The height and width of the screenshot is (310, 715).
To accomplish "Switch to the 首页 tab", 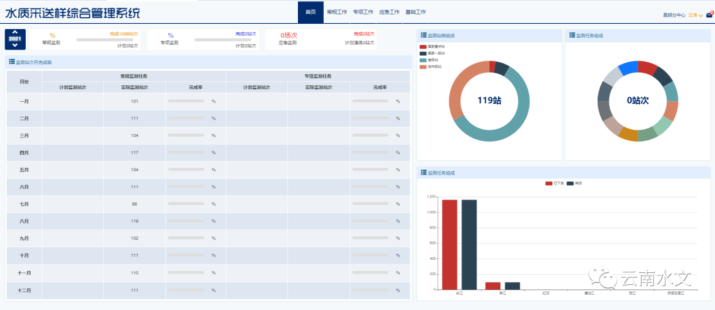I will click(310, 12).
